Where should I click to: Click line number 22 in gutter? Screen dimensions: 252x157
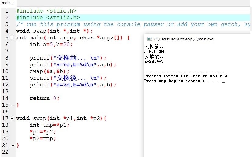[5, 152]
